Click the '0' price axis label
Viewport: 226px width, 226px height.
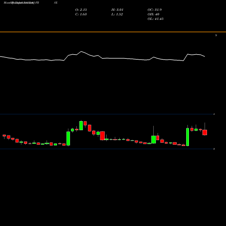(x=214, y=149)
